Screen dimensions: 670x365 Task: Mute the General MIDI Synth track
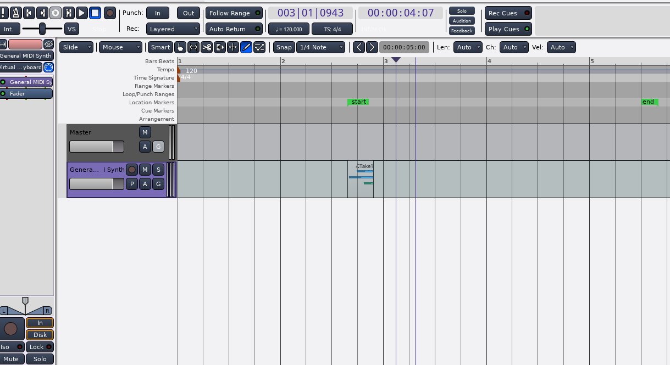[145, 170]
